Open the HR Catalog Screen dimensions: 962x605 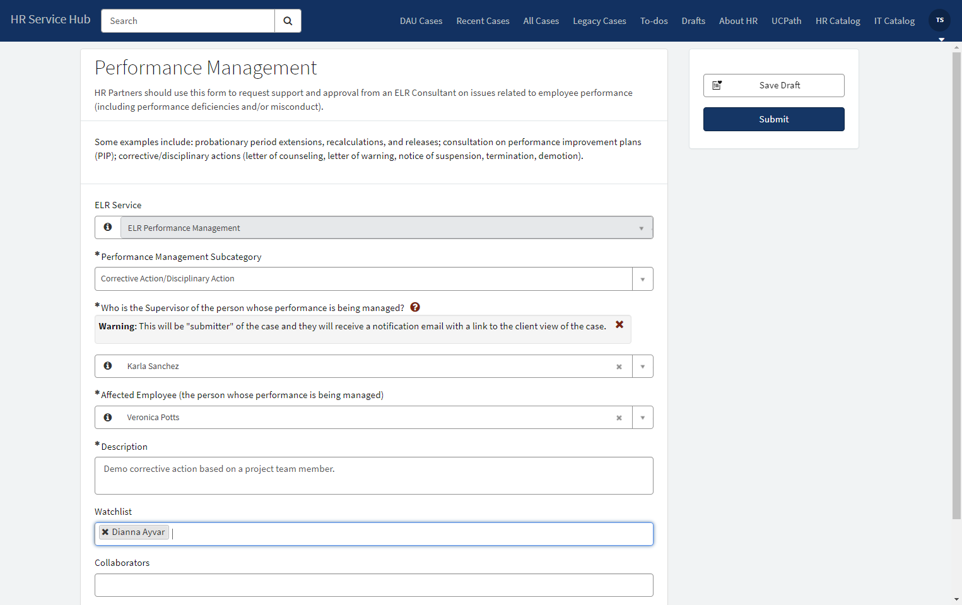[838, 21]
